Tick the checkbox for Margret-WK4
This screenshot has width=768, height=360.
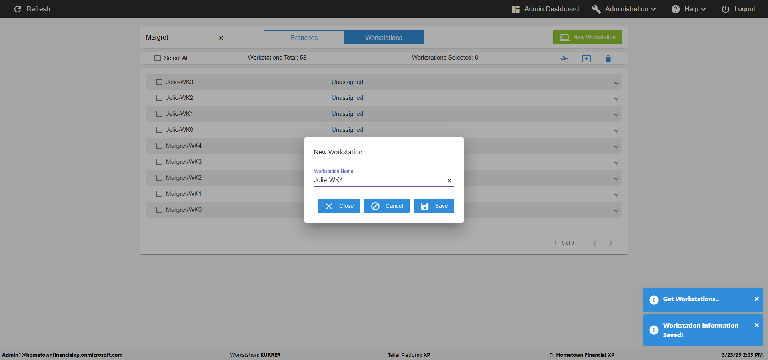(x=159, y=146)
